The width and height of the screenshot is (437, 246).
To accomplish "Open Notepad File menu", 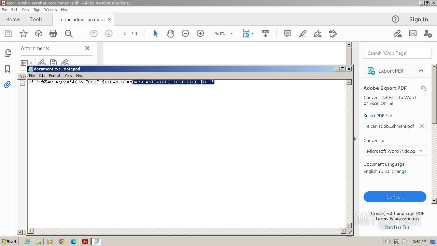I will [x=32, y=76].
